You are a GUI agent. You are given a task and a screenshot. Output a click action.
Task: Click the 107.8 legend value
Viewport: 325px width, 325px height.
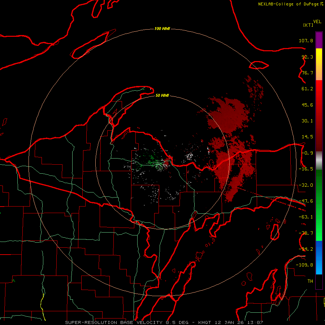coord(306,40)
